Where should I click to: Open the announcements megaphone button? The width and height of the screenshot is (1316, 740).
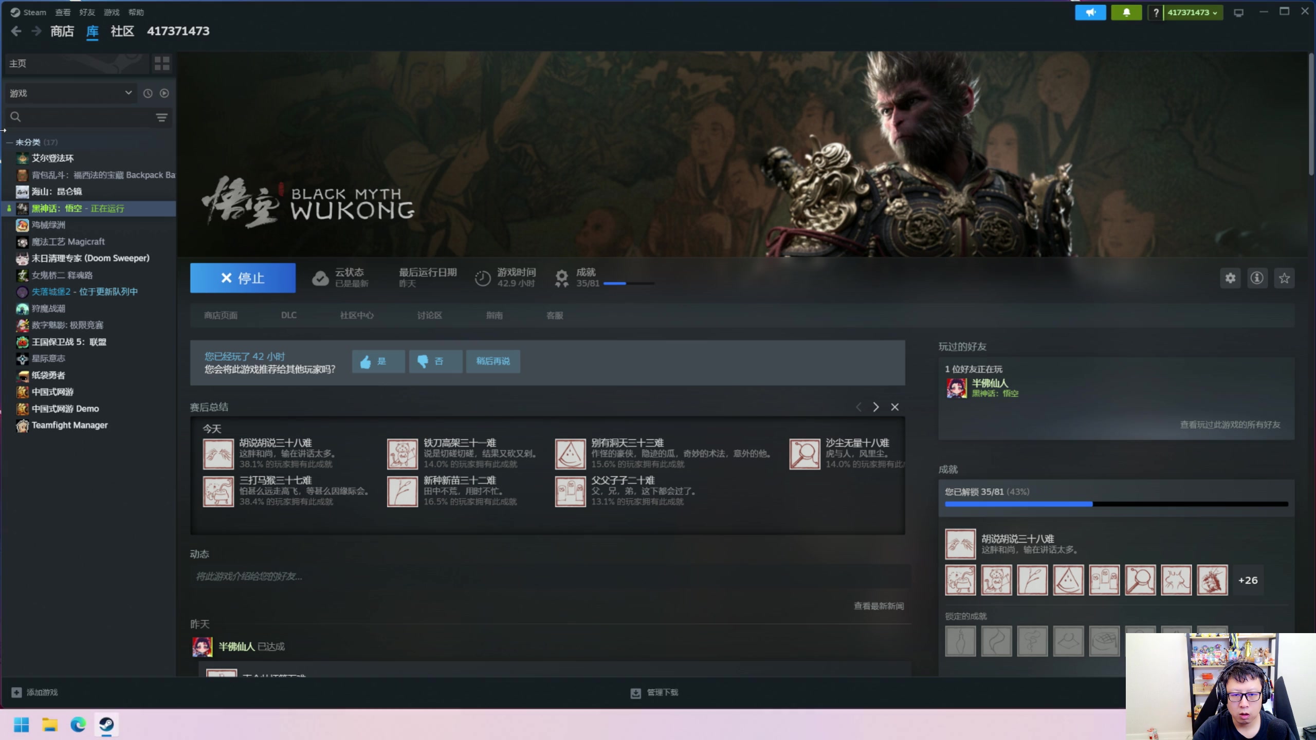coord(1090,12)
